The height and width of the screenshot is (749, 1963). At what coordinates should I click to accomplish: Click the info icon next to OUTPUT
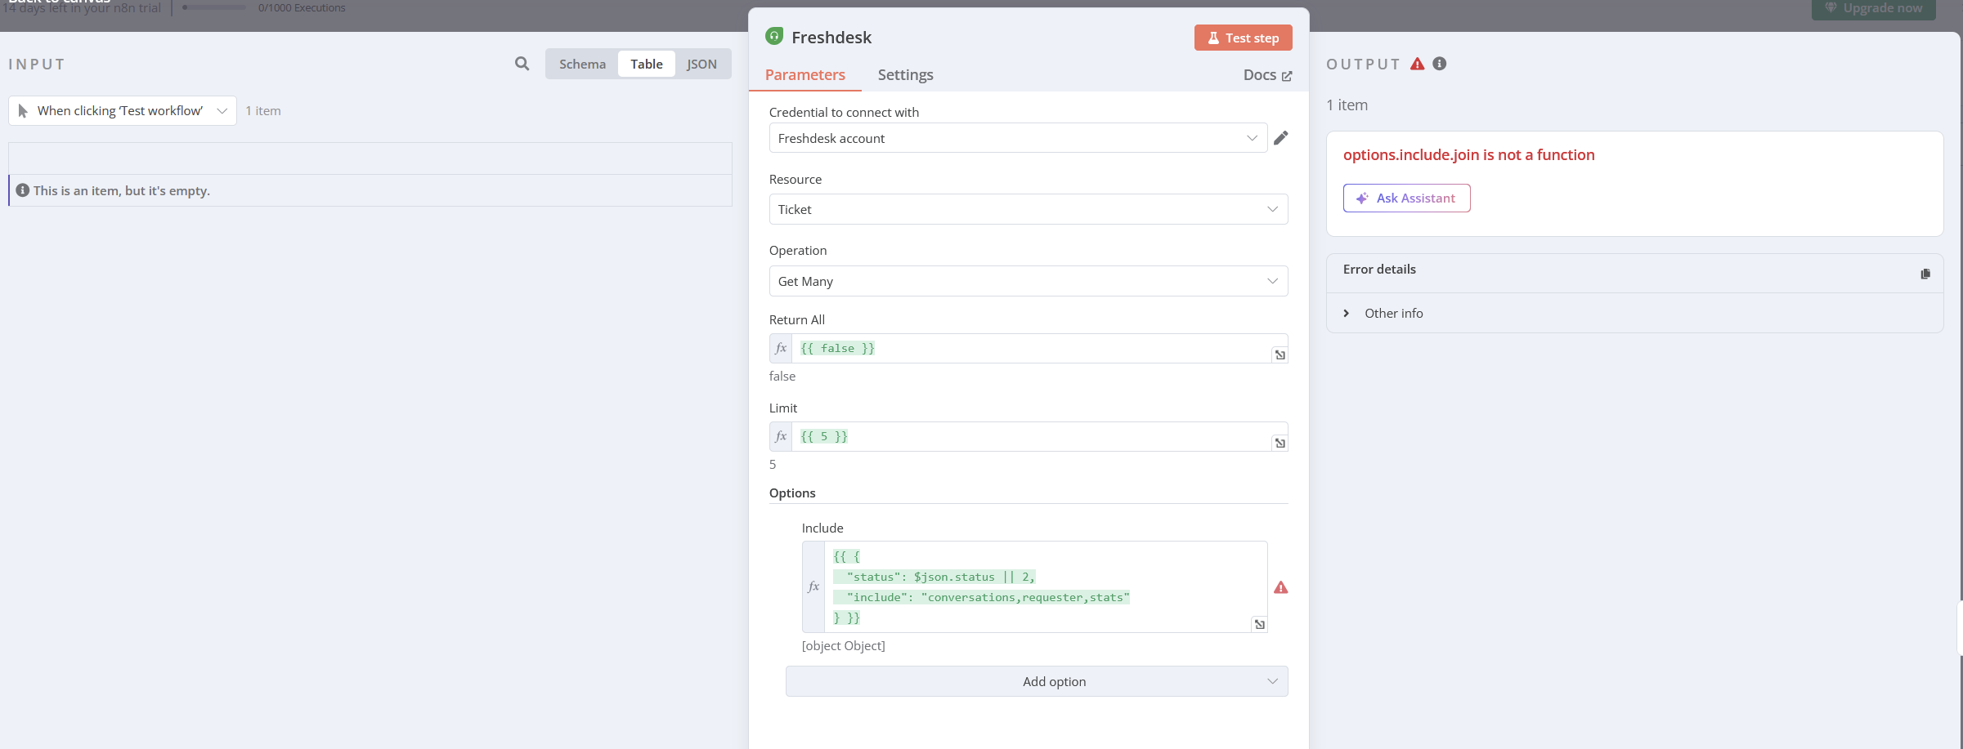(x=1440, y=63)
